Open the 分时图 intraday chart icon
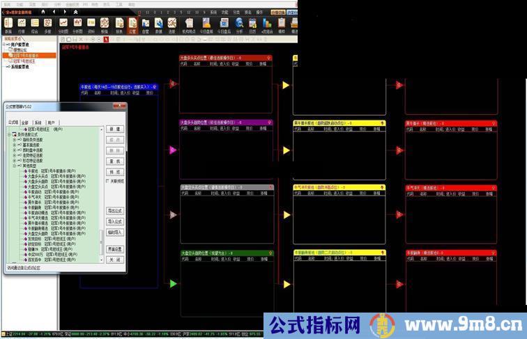Viewport: 527px width, 339px height. 63,25
